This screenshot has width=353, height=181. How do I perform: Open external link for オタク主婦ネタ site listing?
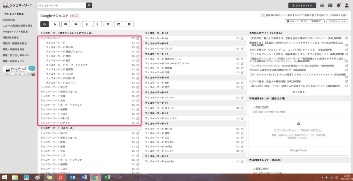347,50
